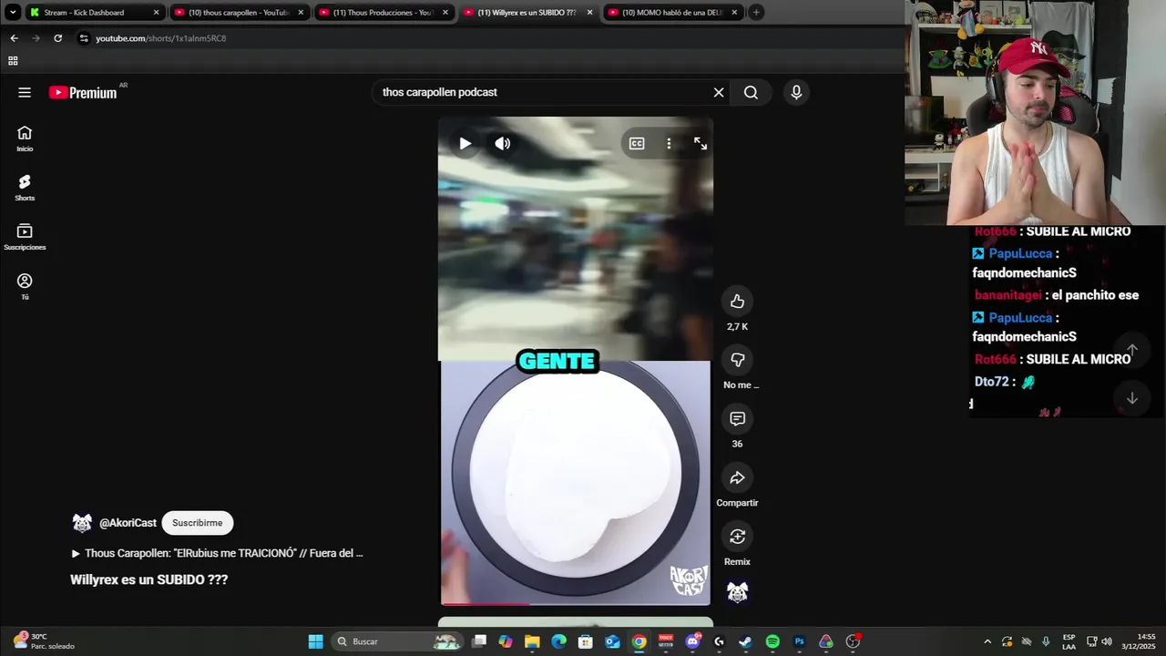This screenshot has width=1166, height=656.
Task: Click the Buscar taskbar search box
Action: [397, 641]
